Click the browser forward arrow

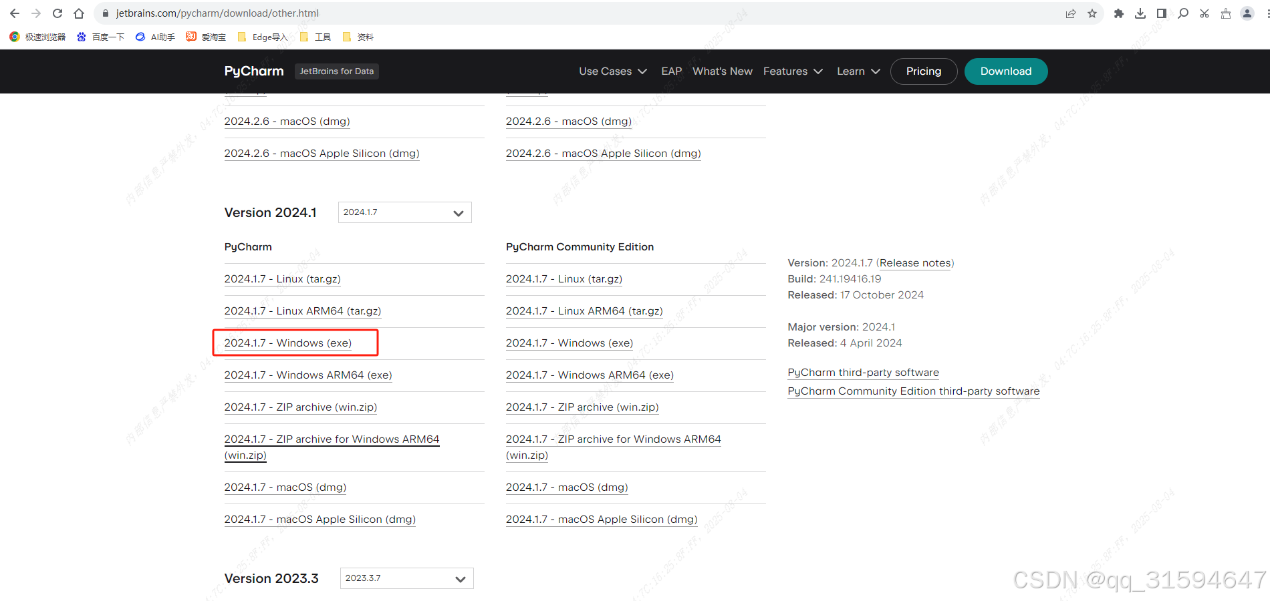[36, 13]
